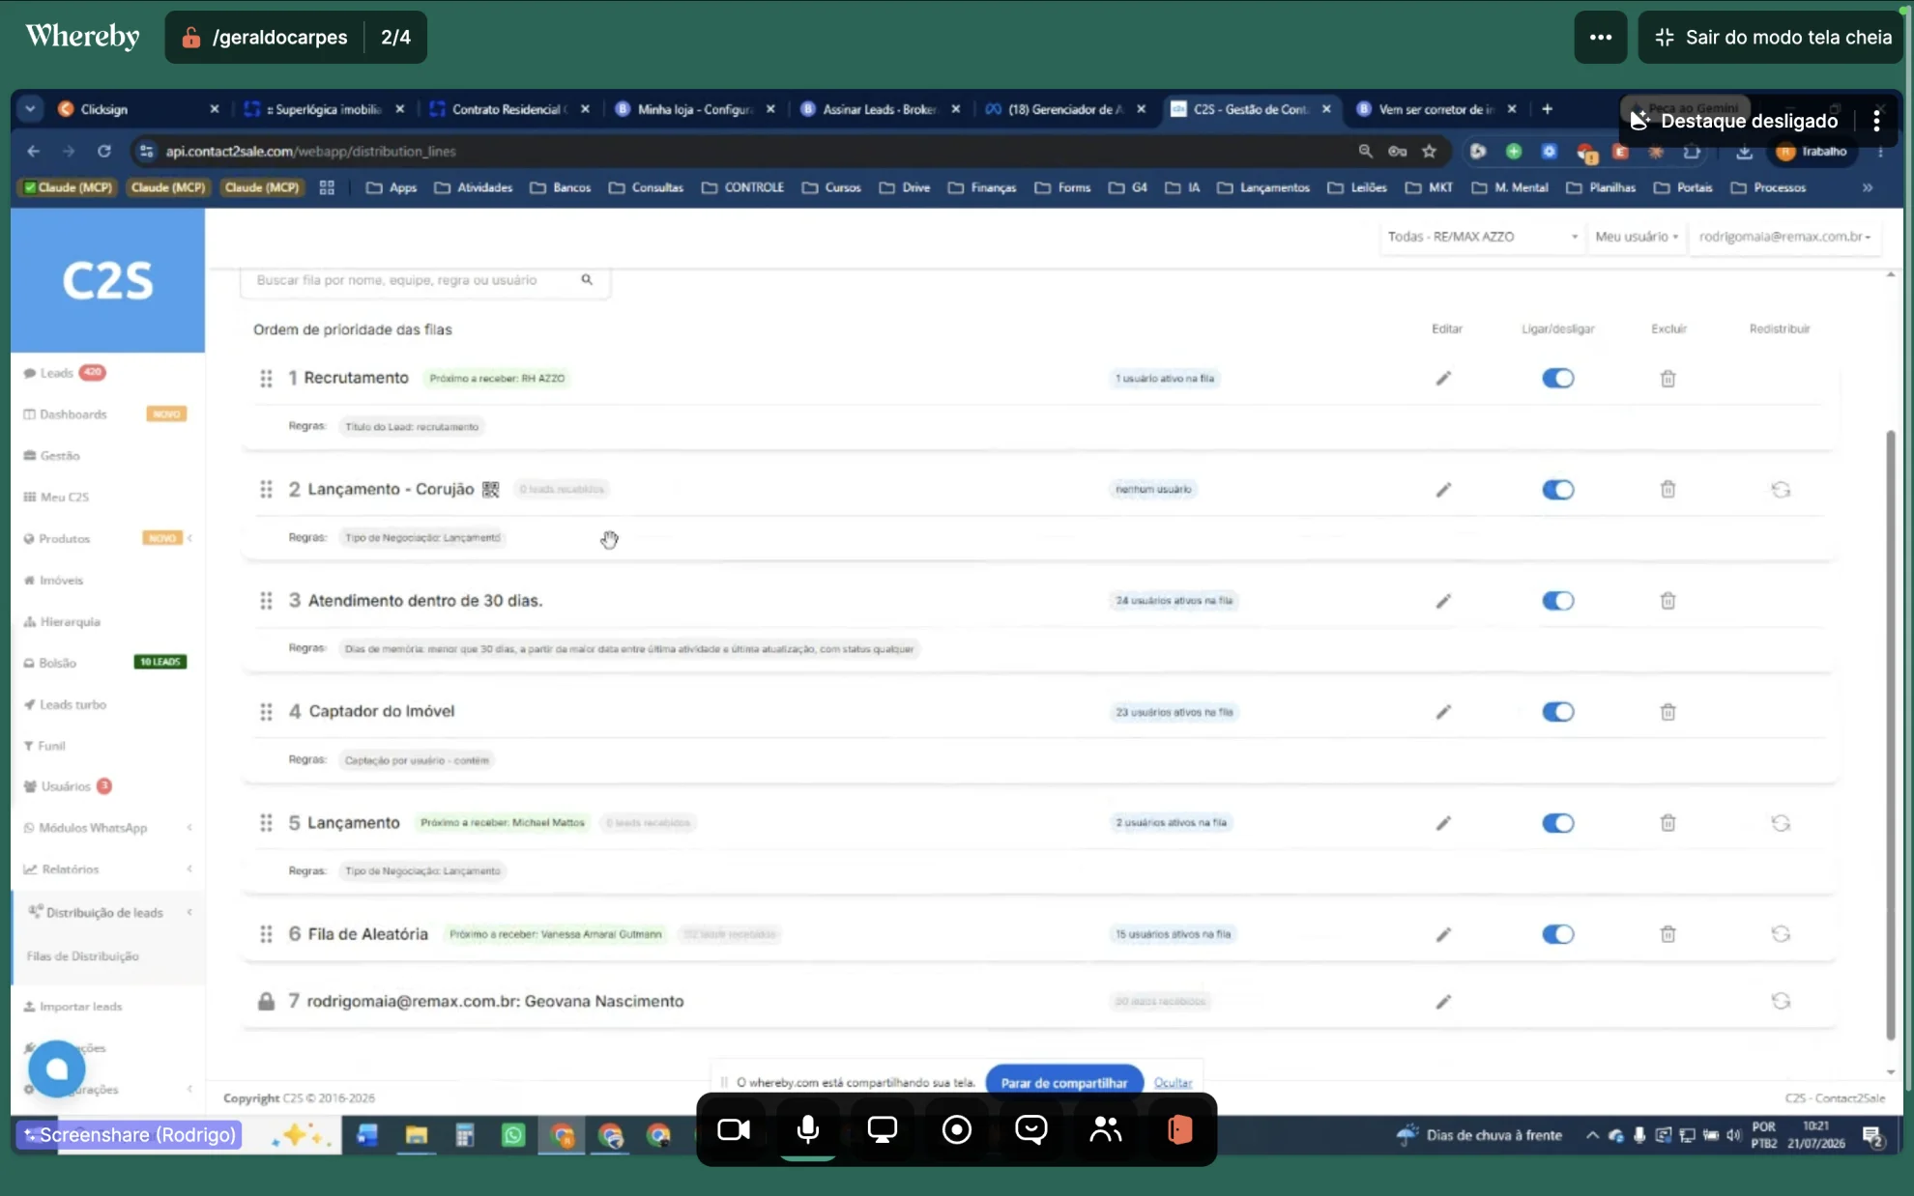The height and width of the screenshot is (1196, 1914).
Task: Open the Whereby more options menu
Action: click(x=1601, y=38)
